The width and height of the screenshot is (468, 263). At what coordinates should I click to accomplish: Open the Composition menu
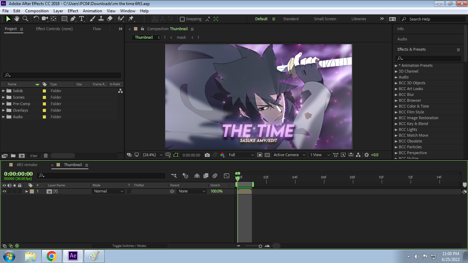[37, 11]
